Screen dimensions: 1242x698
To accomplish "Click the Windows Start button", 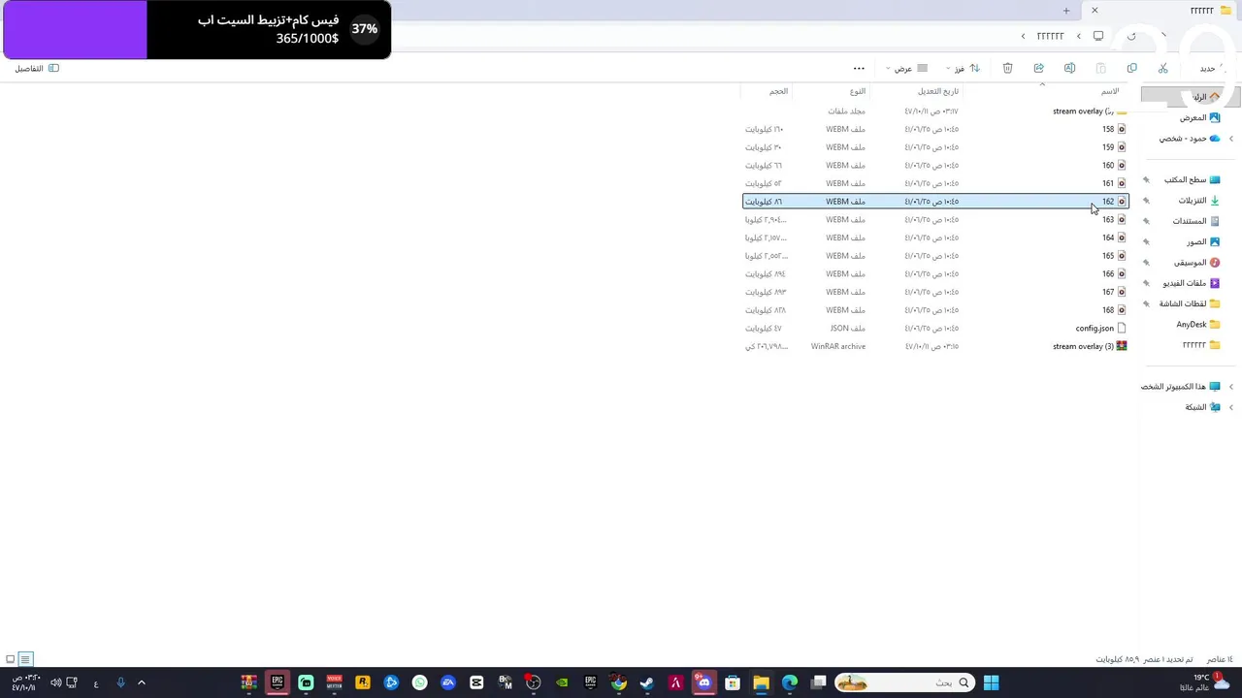I will coord(991,682).
